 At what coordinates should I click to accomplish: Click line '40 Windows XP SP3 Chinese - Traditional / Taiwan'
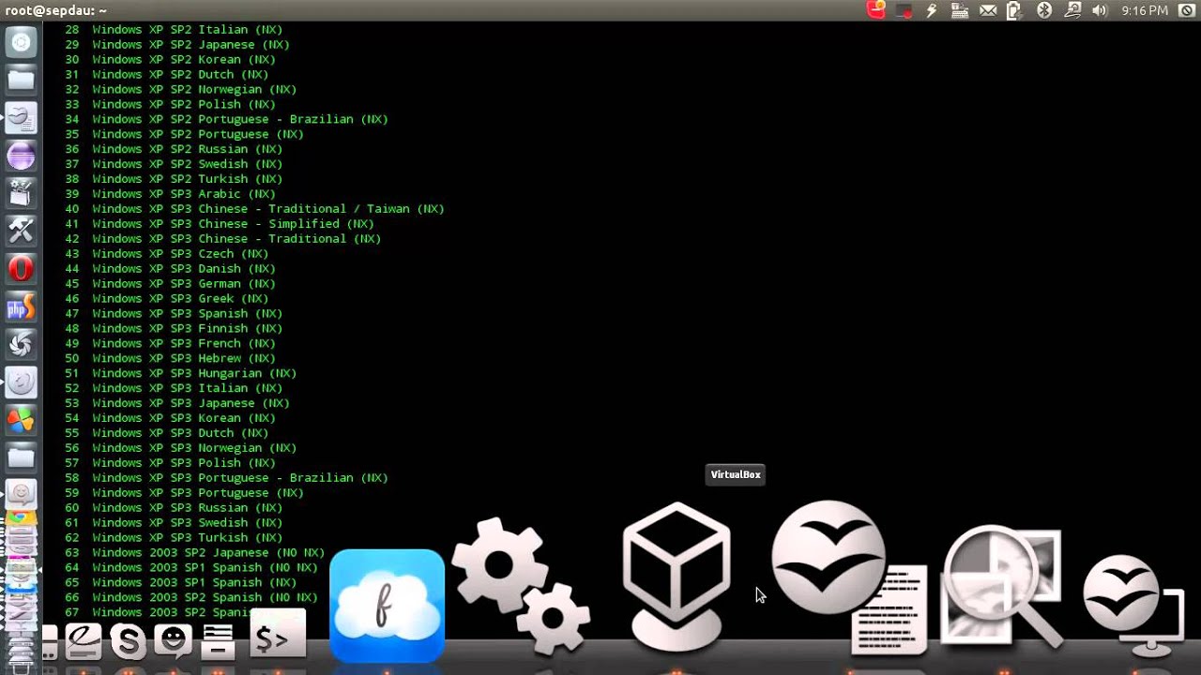(x=254, y=209)
